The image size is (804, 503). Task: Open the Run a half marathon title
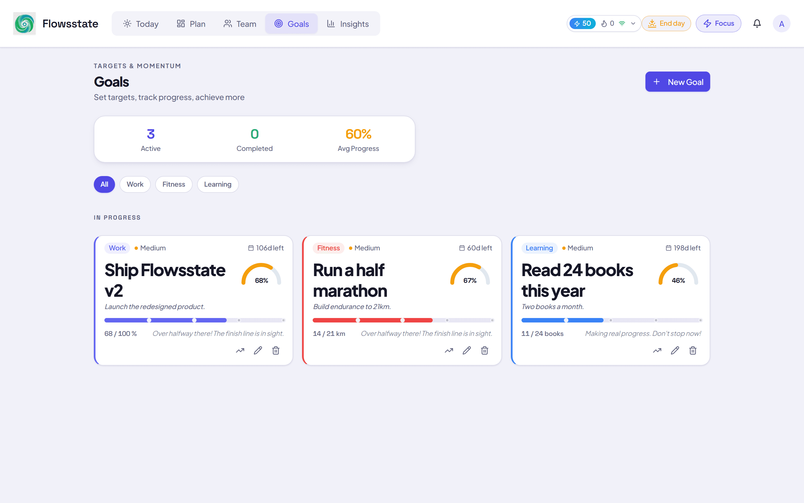tap(350, 281)
